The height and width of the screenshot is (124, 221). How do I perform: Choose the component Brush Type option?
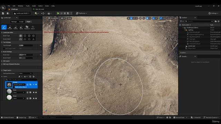(x=33, y=36)
